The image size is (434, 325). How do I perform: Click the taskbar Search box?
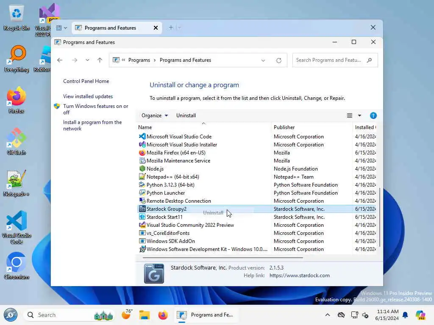click(69, 315)
